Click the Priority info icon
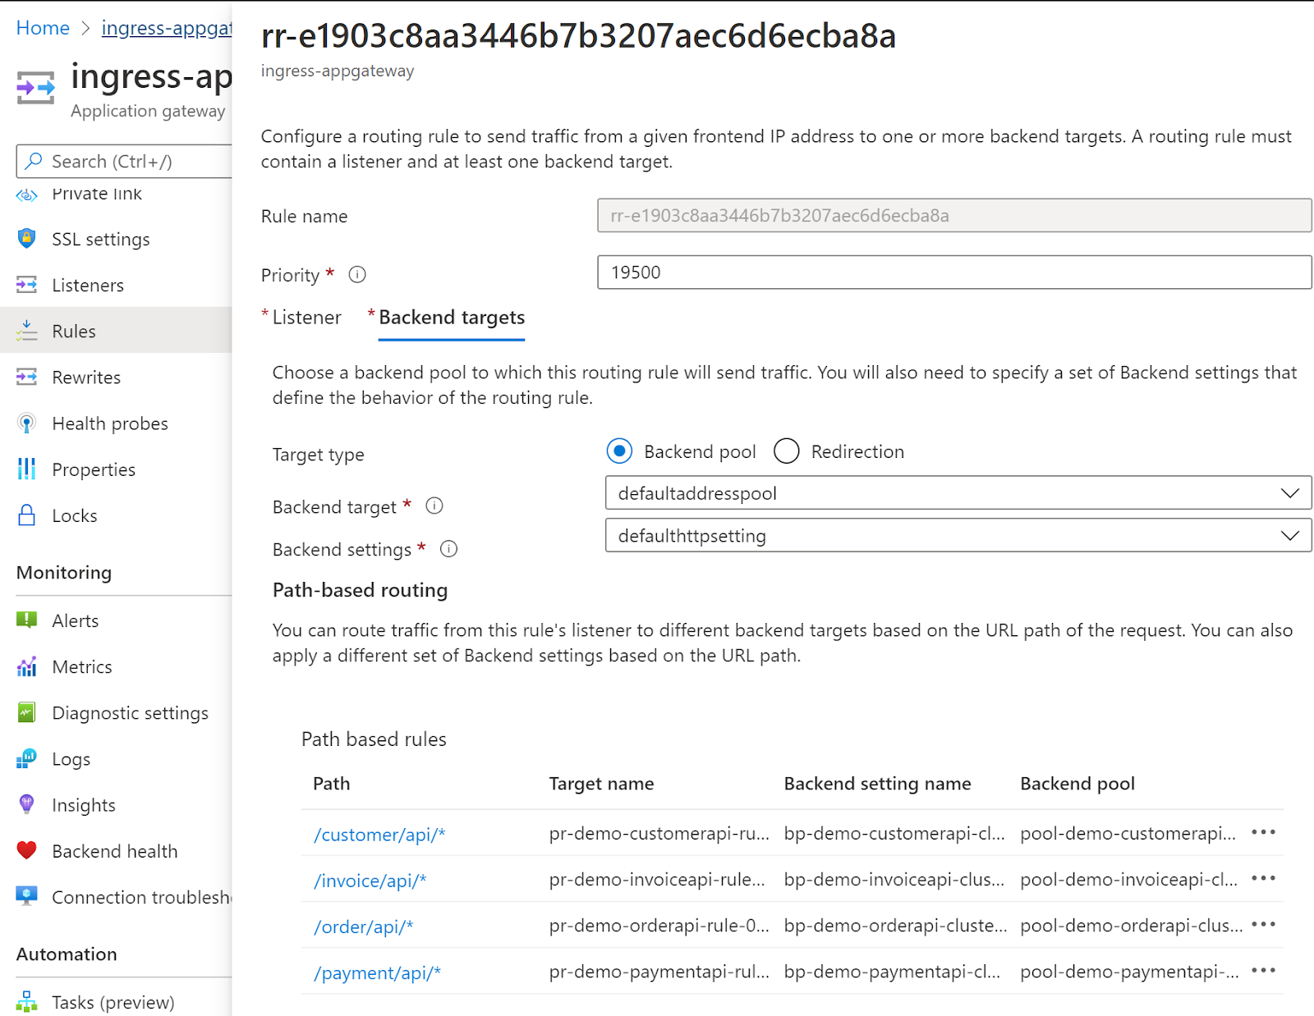 (x=357, y=275)
